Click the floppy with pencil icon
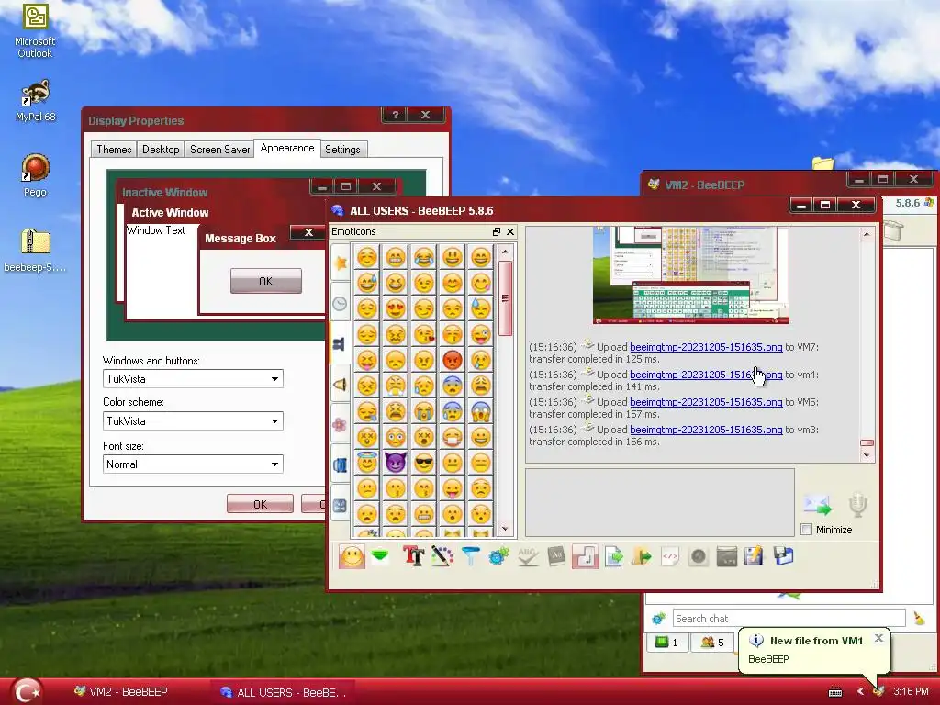 point(755,557)
